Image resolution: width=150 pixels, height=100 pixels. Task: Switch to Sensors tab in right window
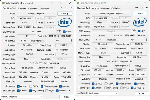point(95,8)
